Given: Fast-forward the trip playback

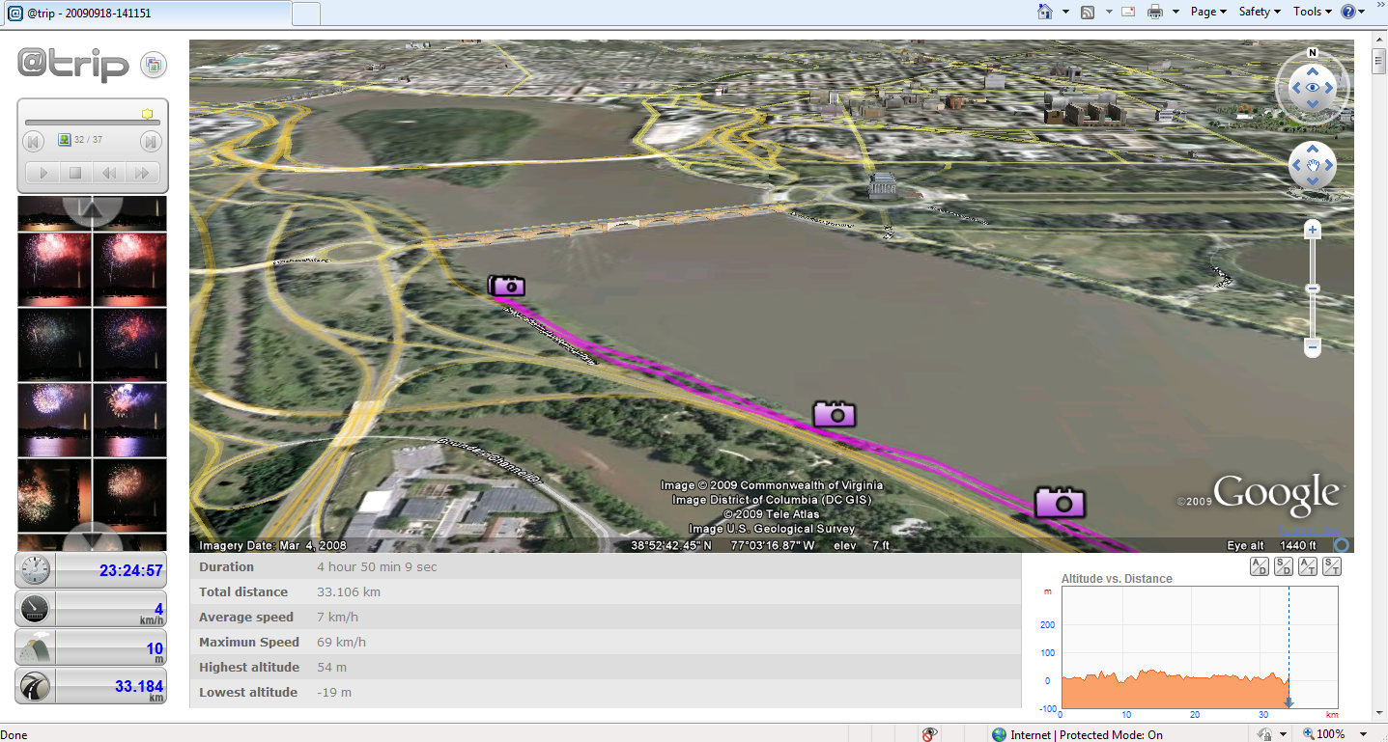Looking at the screenshot, I should [142, 174].
